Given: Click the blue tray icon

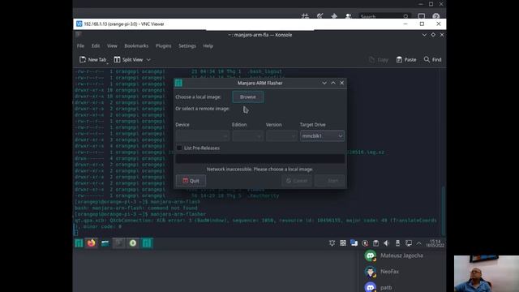Looking at the screenshot, I should point(354,243).
